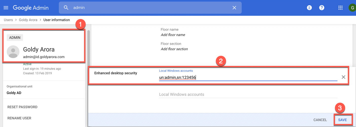Image resolution: width=356 pixels, height=127 pixels.
Task: Click the empty Local Windows accounts field
Action: point(248,94)
